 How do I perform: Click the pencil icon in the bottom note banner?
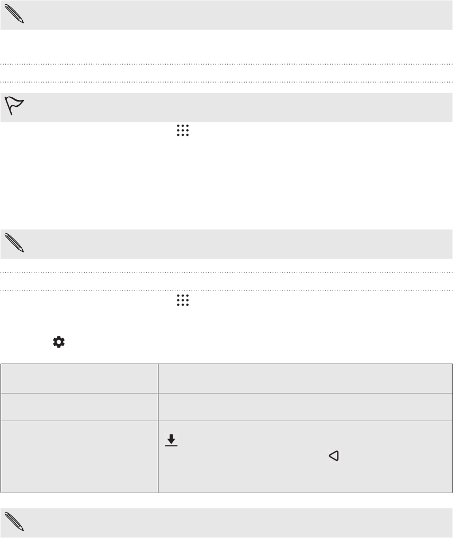pyautogui.click(x=14, y=522)
